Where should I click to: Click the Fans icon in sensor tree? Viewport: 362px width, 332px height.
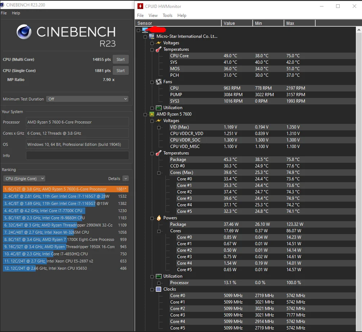[x=158, y=82]
